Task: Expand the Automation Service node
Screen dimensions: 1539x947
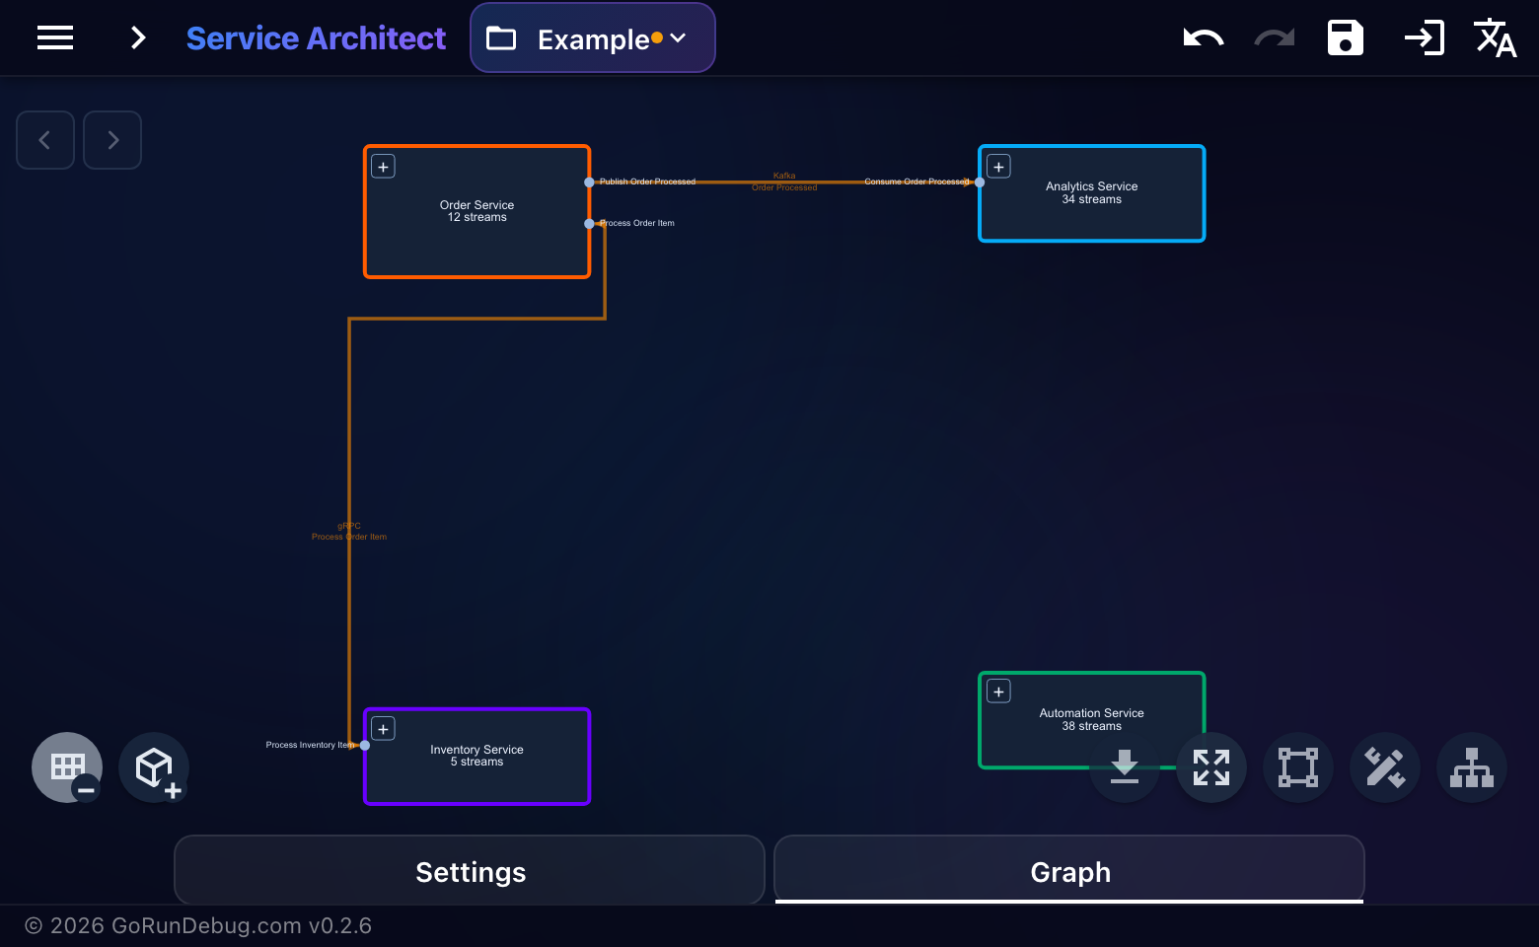Action: [999, 692]
